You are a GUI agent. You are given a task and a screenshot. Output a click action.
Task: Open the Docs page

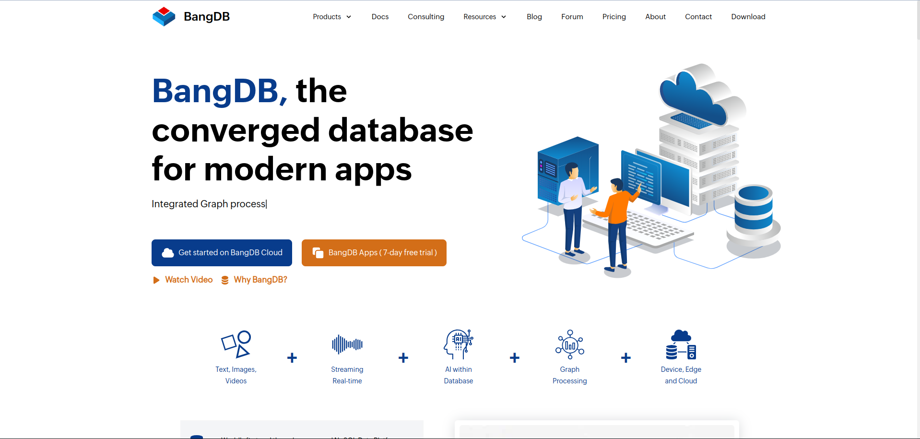tap(380, 17)
